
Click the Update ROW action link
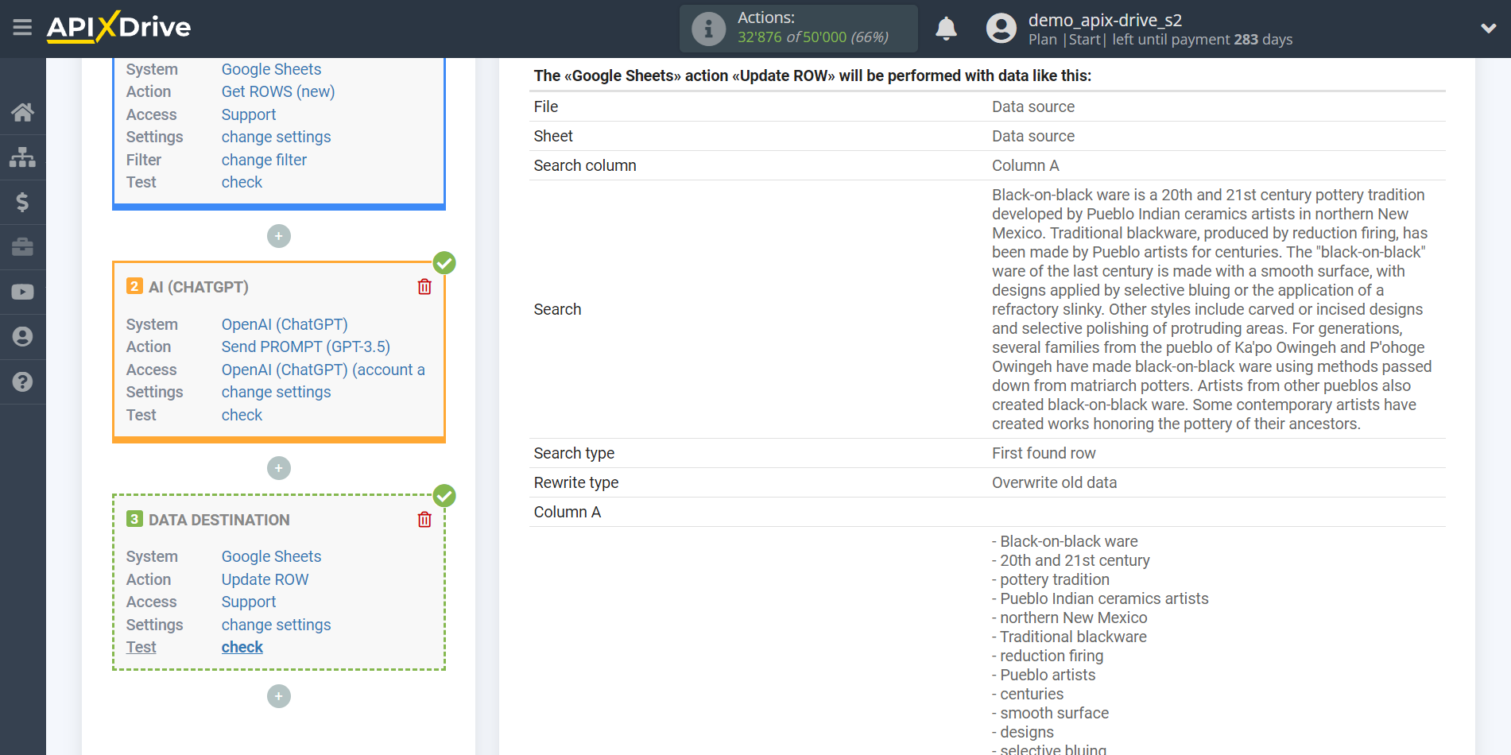coord(265,579)
